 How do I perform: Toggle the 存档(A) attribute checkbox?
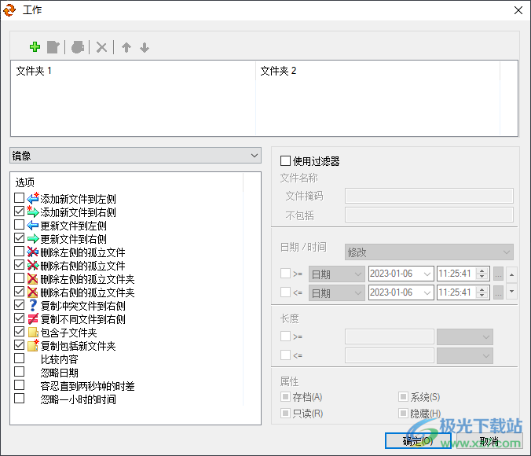(x=285, y=396)
